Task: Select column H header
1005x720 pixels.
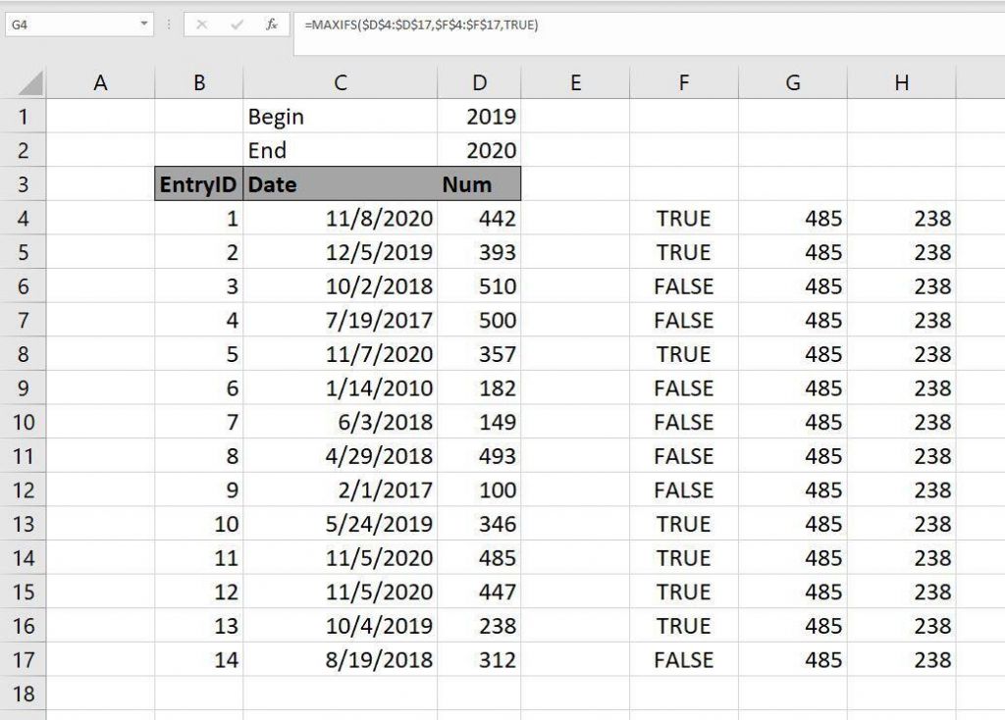Action: click(901, 83)
